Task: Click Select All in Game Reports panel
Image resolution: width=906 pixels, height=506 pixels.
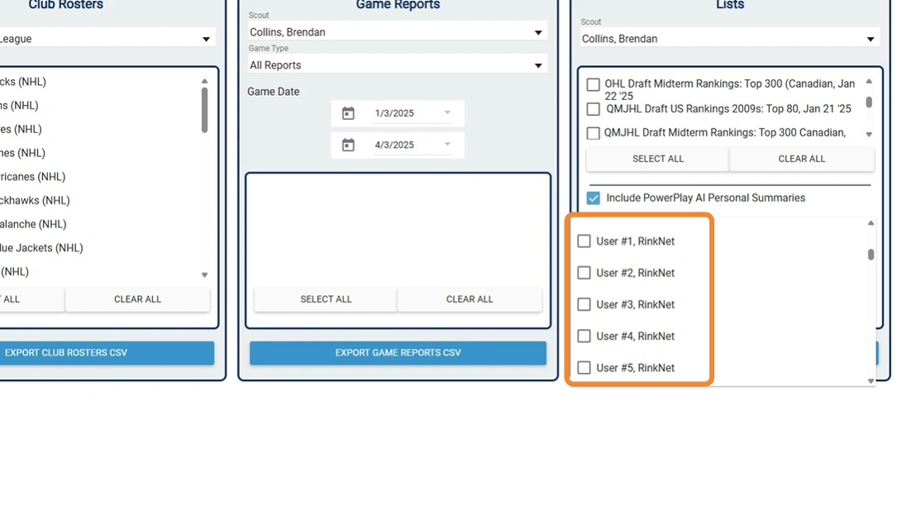Action: pyautogui.click(x=326, y=299)
